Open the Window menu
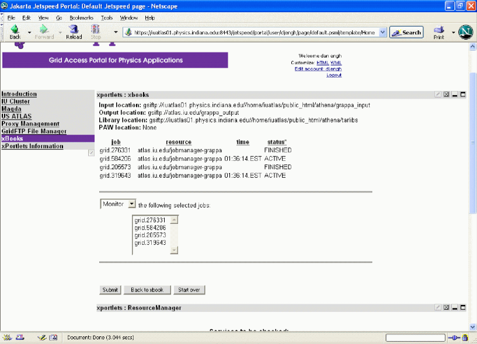Screen dimensions: 477x344 [128, 17]
